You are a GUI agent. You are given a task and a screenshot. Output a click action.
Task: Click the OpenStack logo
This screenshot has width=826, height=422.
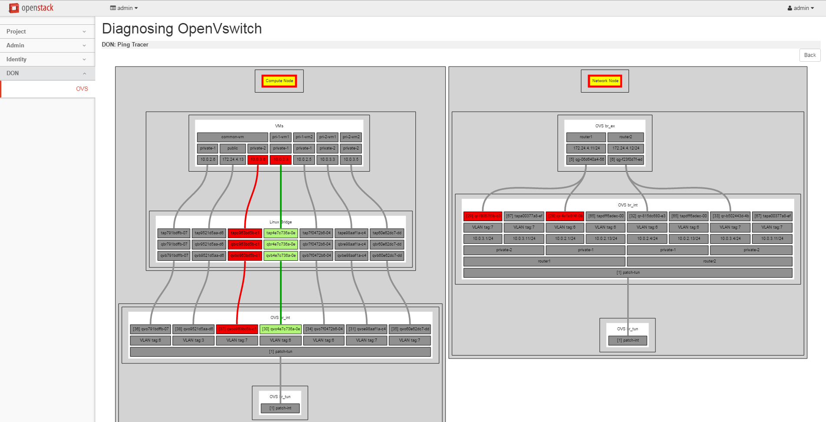pyautogui.click(x=31, y=8)
